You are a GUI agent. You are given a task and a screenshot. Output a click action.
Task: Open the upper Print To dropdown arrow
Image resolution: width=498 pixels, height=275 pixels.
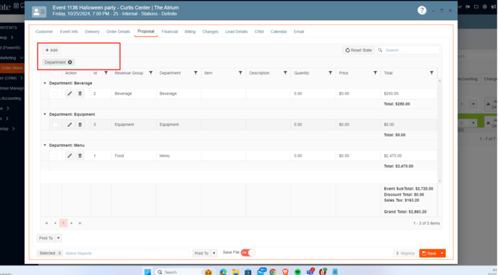pos(59,238)
